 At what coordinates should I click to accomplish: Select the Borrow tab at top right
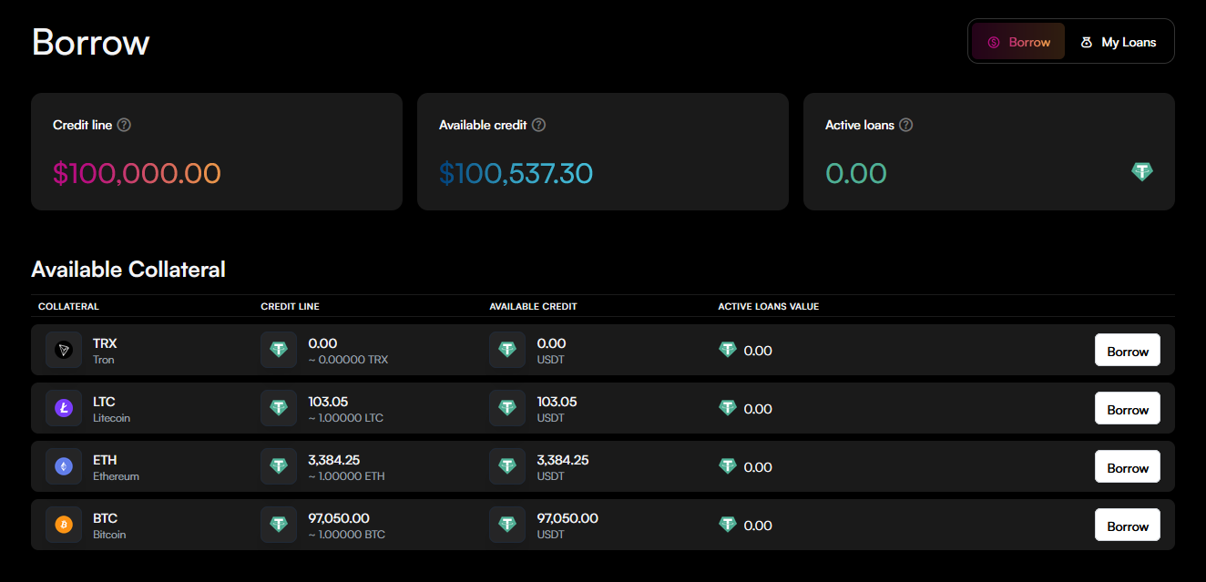point(1018,42)
